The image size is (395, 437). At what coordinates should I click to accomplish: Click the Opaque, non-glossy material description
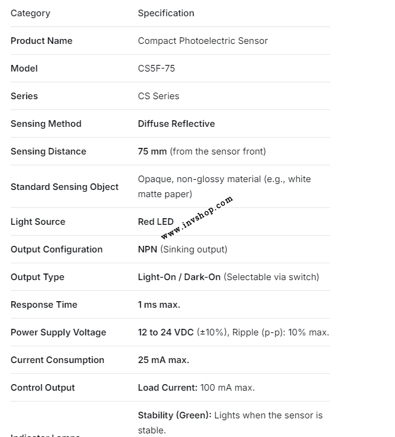(224, 186)
